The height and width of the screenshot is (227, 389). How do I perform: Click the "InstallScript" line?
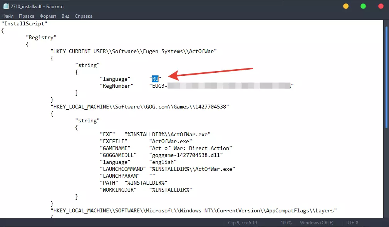[x=24, y=23]
